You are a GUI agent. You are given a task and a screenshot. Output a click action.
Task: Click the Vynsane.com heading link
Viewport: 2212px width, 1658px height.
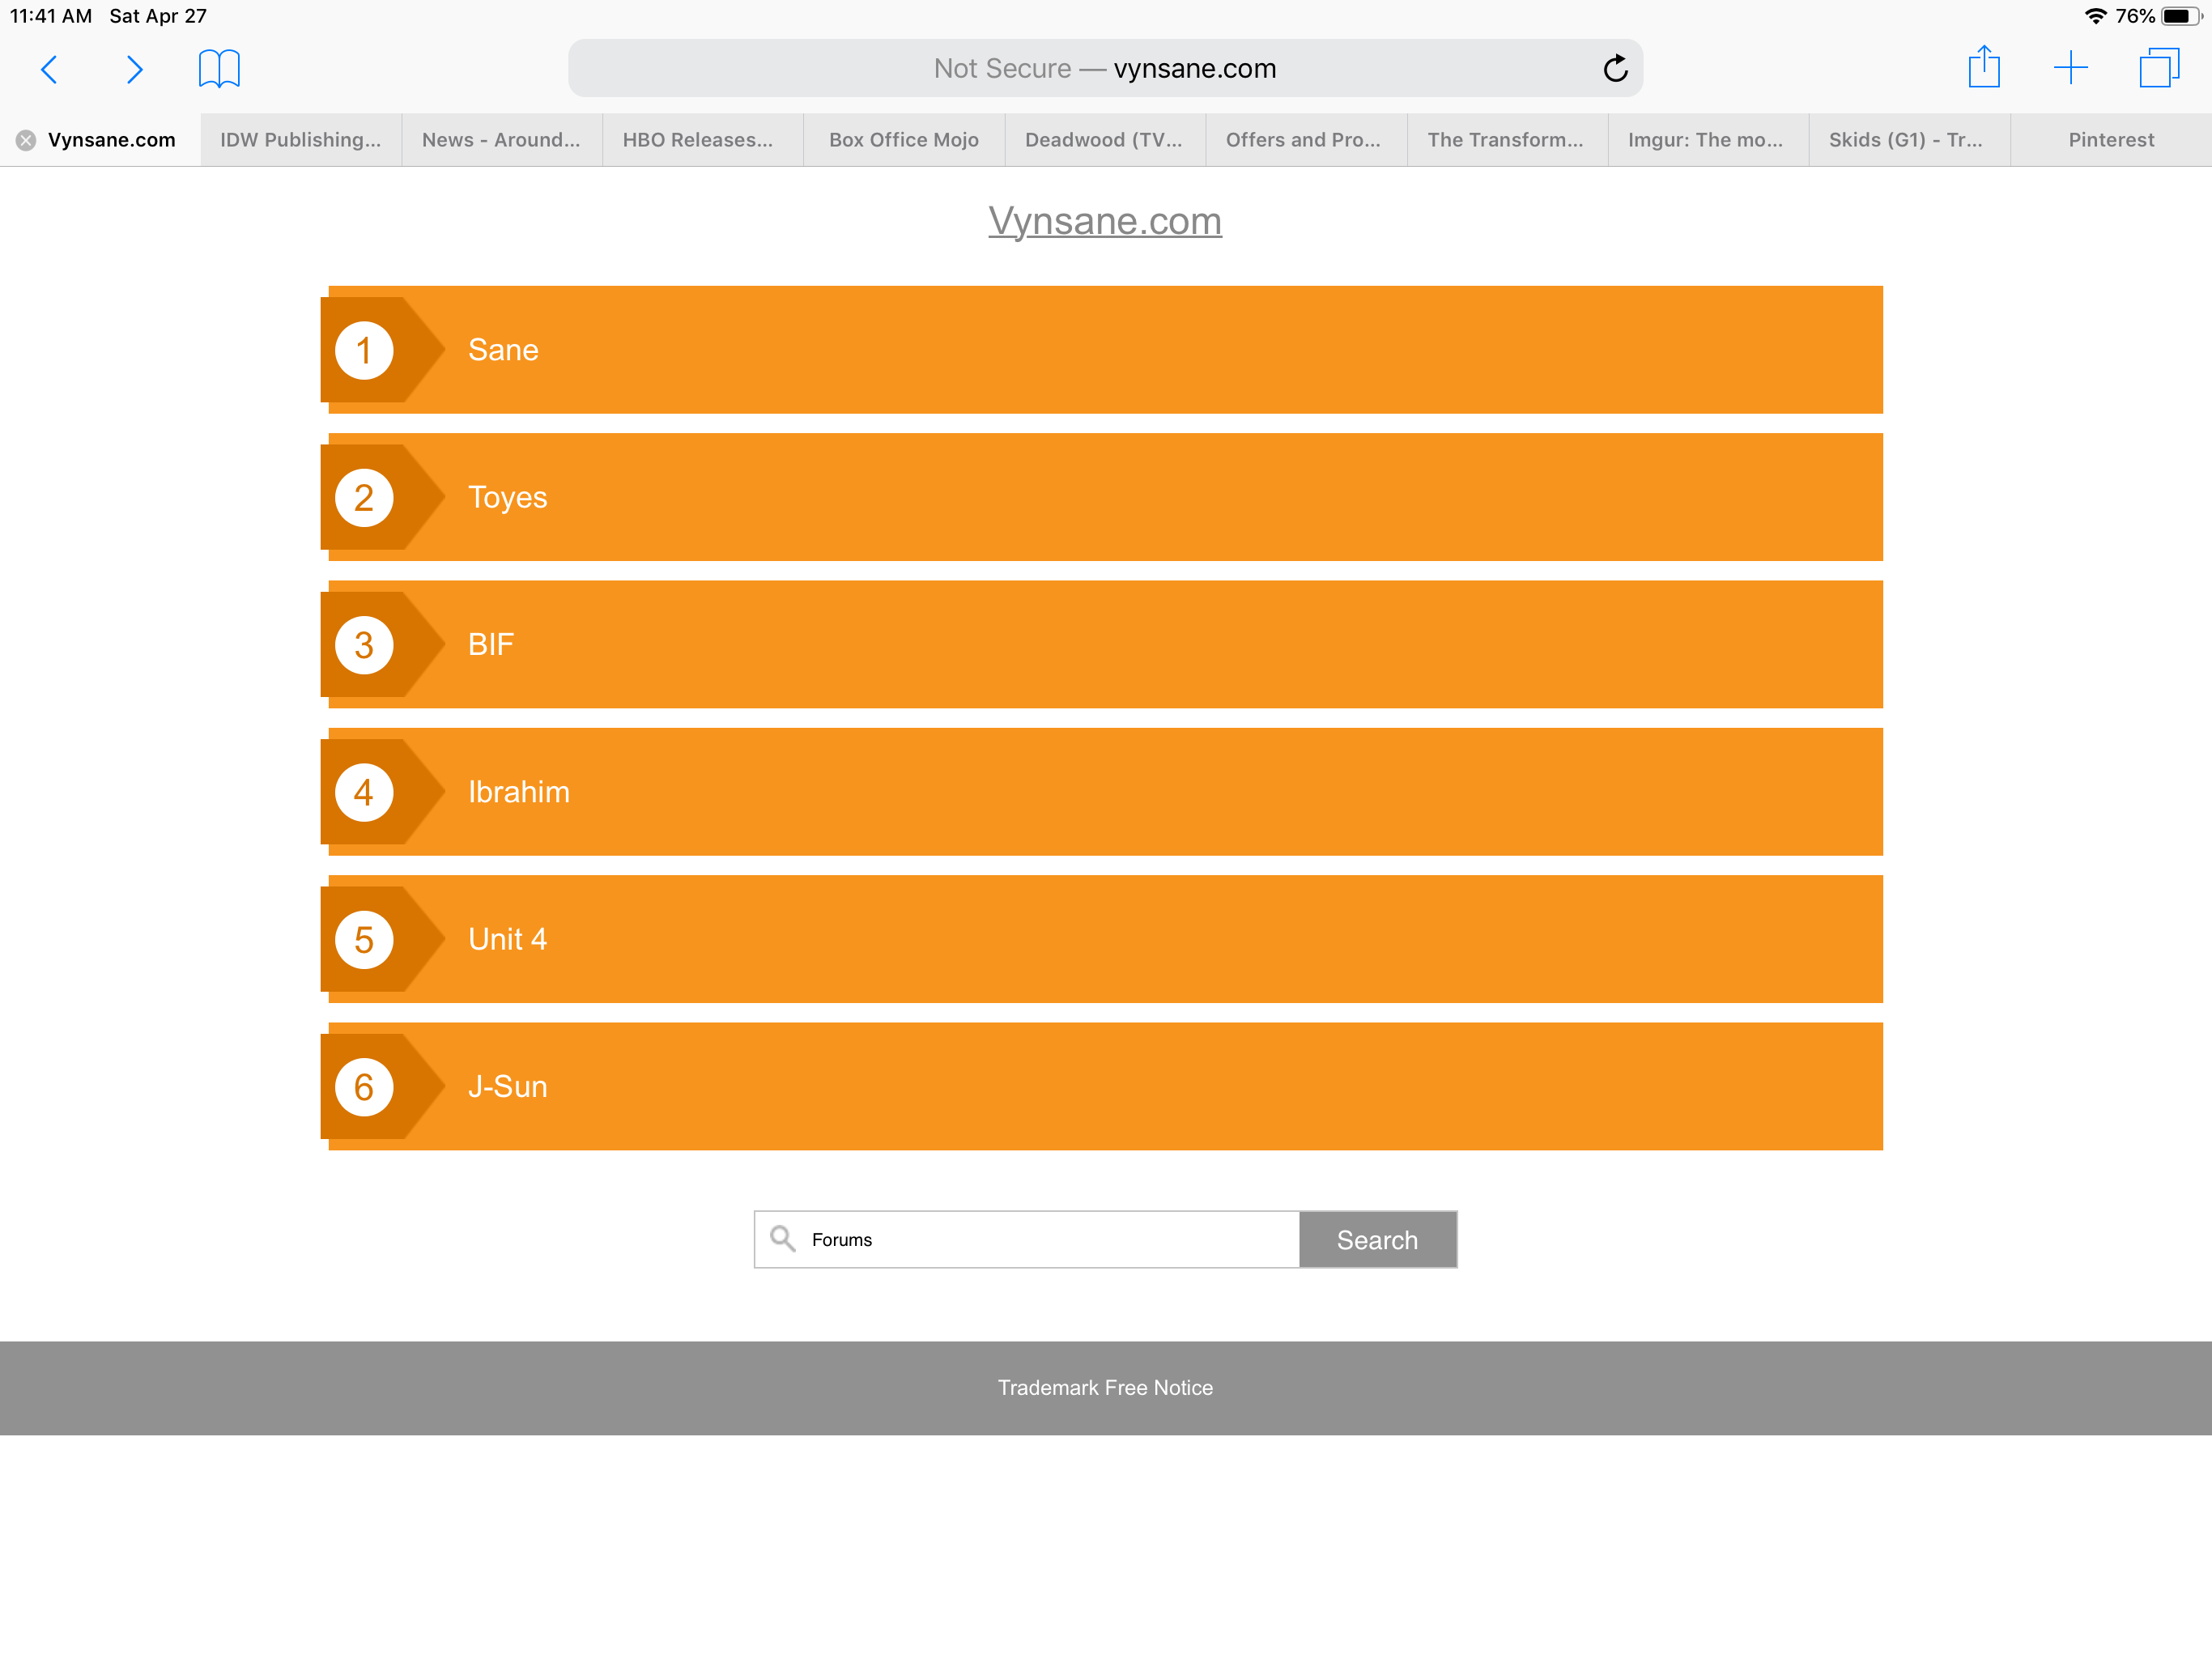[1105, 221]
